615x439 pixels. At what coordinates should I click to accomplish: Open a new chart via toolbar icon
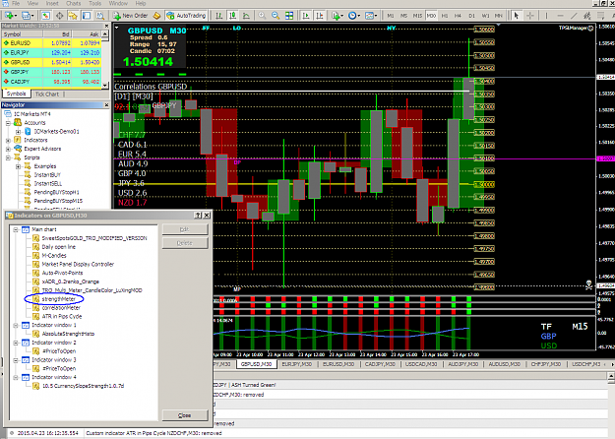(x=10, y=16)
